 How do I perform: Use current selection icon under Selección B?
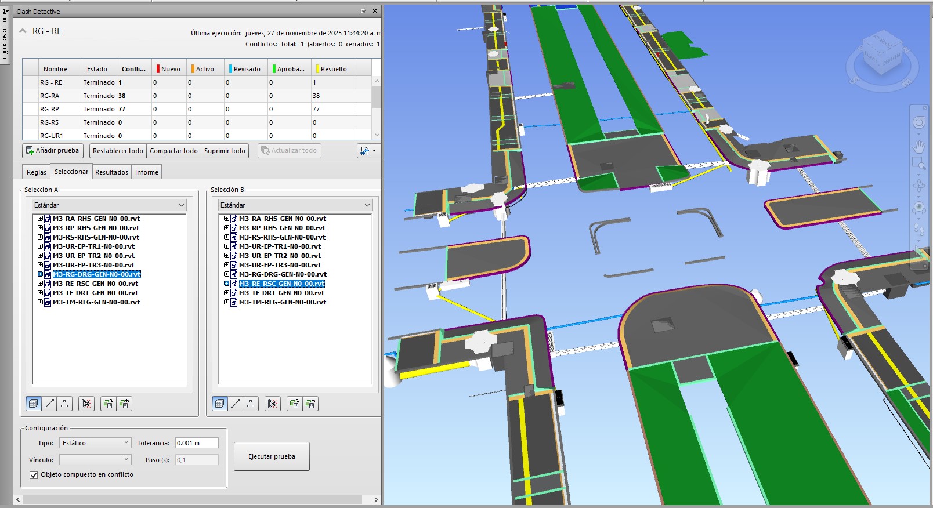pos(294,404)
